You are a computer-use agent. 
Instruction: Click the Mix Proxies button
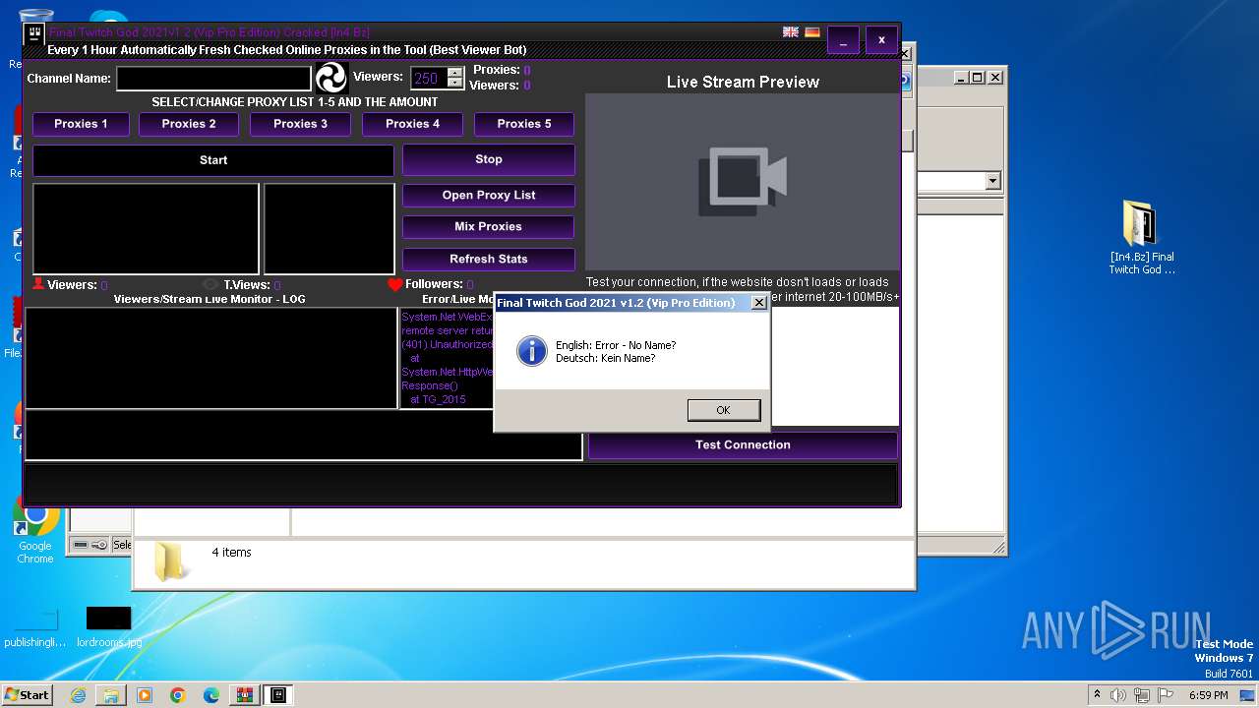click(489, 227)
